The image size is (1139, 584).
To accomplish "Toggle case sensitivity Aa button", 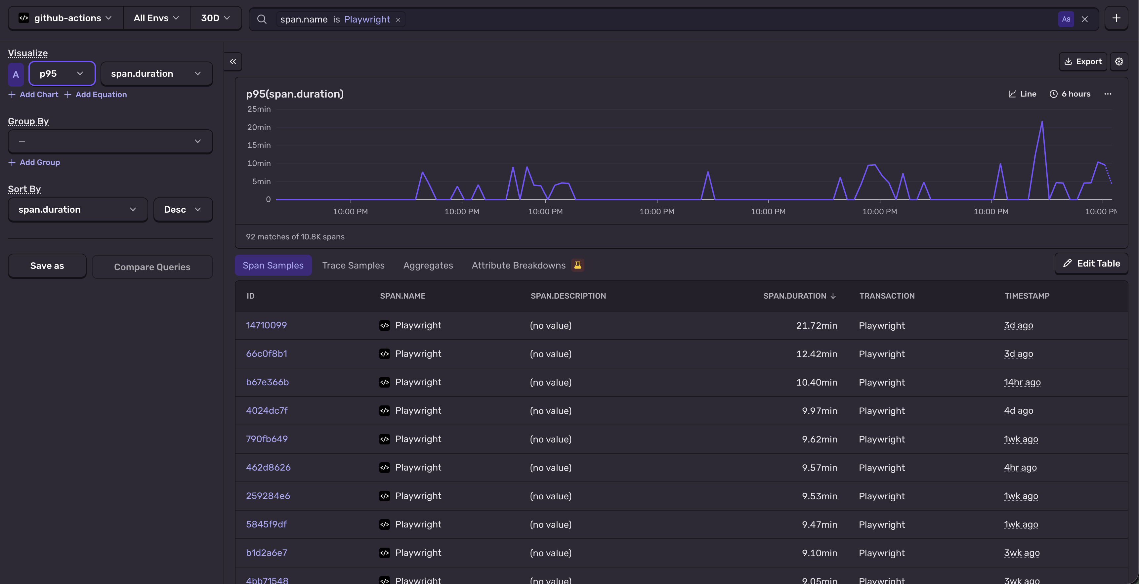I will 1066,19.
